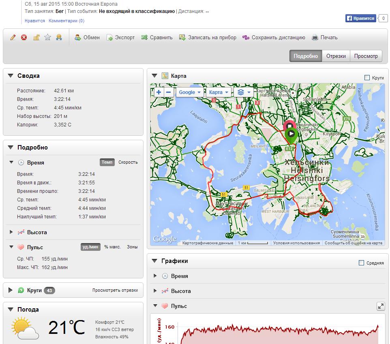This screenshot has height=344, width=390.
Task: Click the Facebook like counter showing 0
Action: tap(383, 18)
